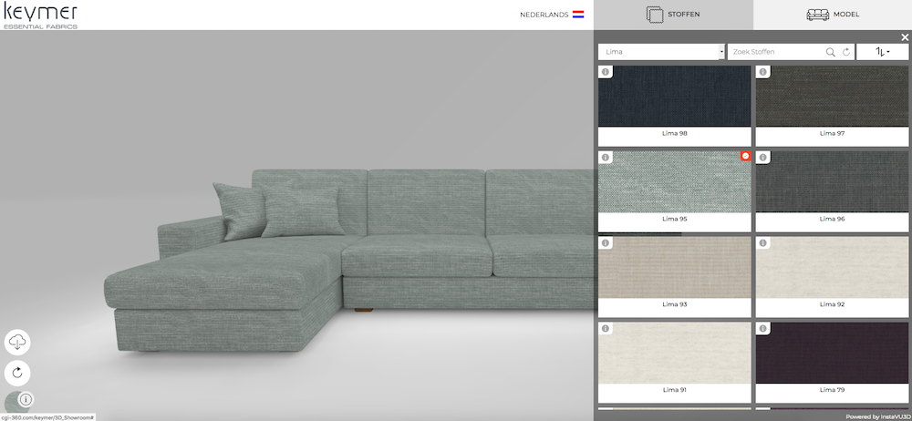Image resolution: width=912 pixels, height=421 pixels.
Task: Click the Lima 98 label
Action: click(x=675, y=133)
